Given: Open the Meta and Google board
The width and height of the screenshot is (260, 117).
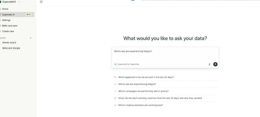Looking at the screenshot, I should pyautogui.click(x=11, y=48).
